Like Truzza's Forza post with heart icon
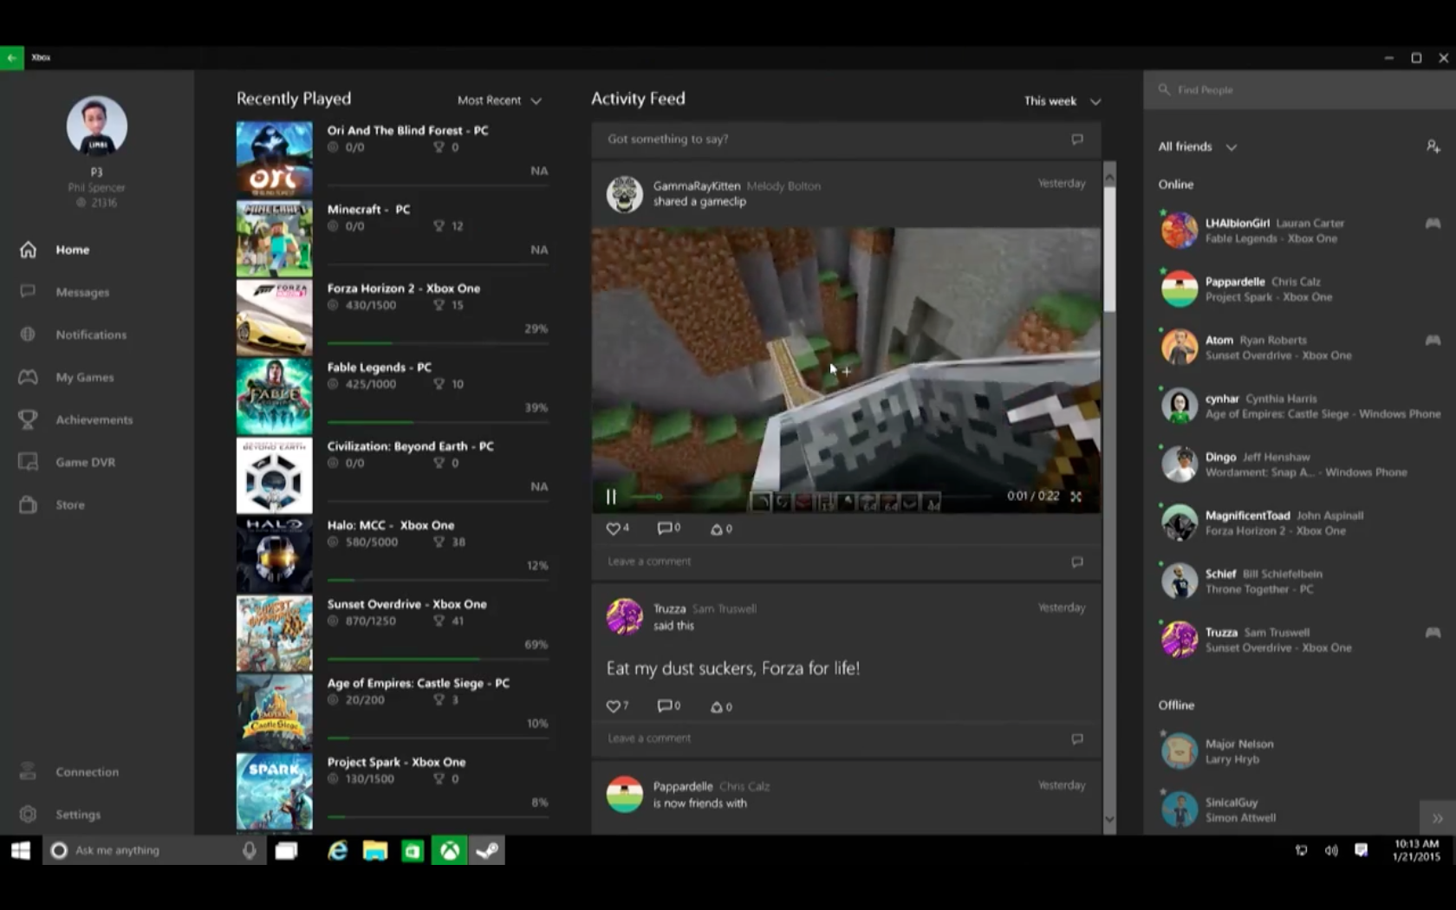The image size is (1456, 910). click(614, 706)
